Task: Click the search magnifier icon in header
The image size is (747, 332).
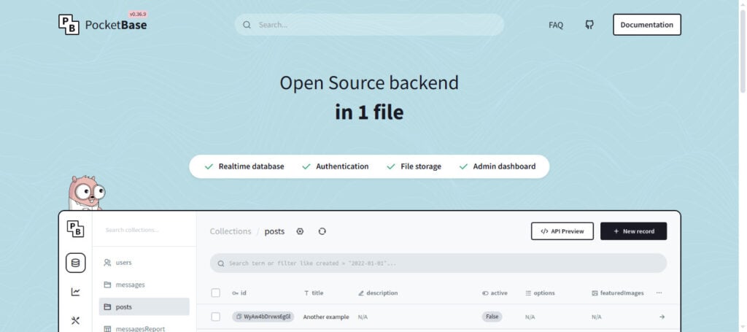Action: click(x=247, y=25)
